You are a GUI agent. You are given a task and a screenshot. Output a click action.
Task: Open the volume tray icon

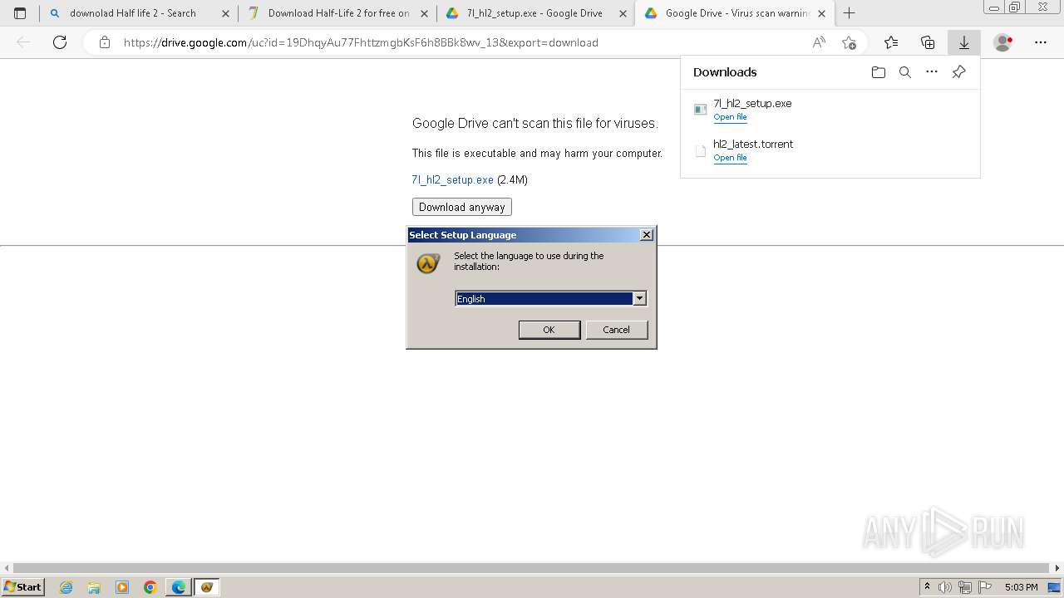[946, 587]
